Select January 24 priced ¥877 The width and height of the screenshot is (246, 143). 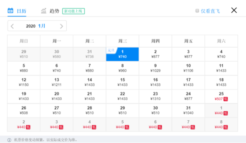188,96
